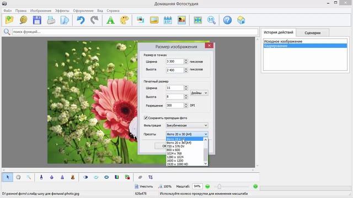Screen dimensions: 353x198
Task: Open the Изображение menu
Action: 41,10
